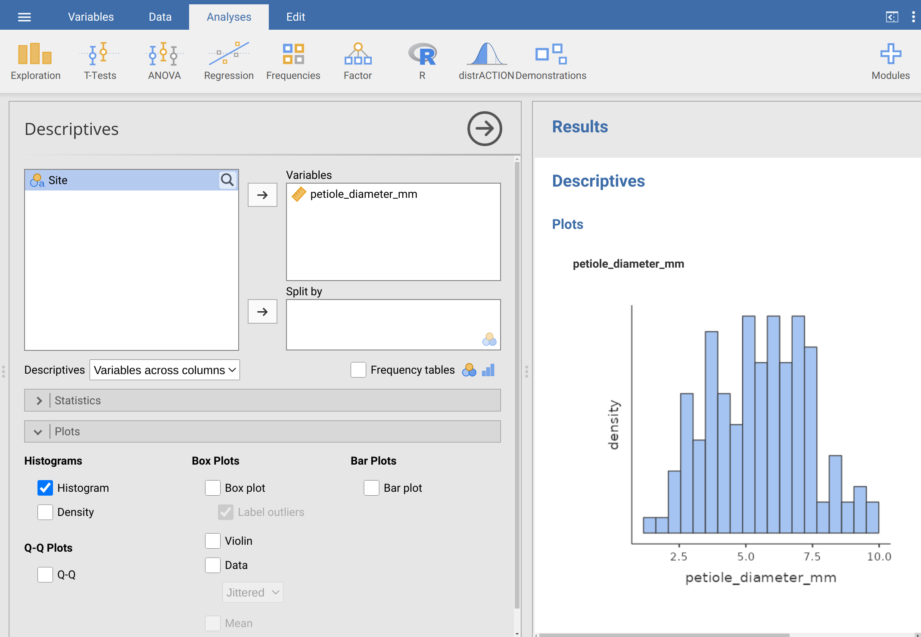Open the Regression analyses menu
Screen dimensions: 921x637
point(229,61)
